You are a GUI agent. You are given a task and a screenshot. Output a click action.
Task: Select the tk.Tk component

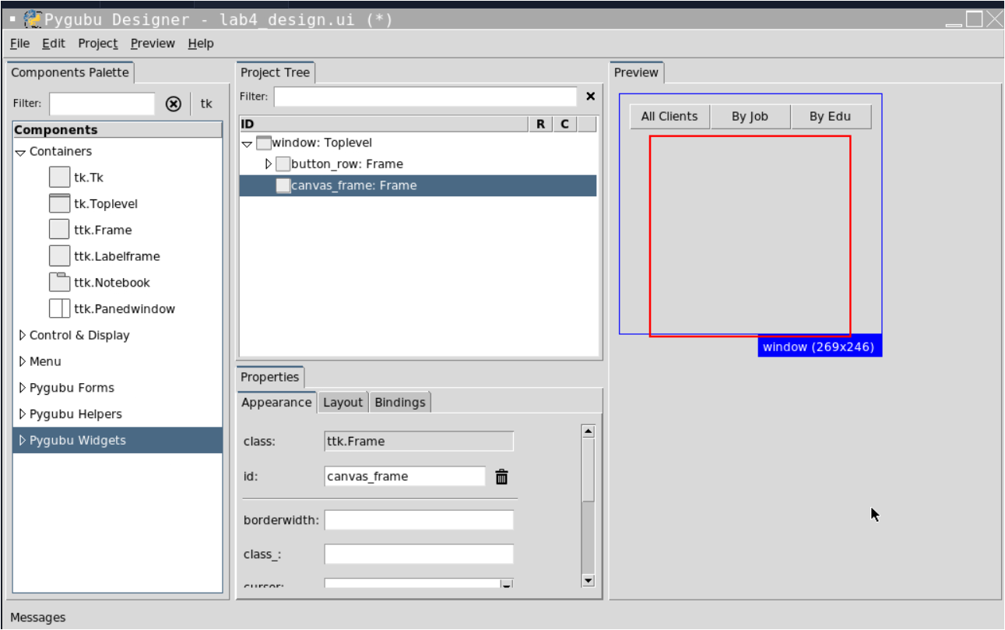(84, 177)
